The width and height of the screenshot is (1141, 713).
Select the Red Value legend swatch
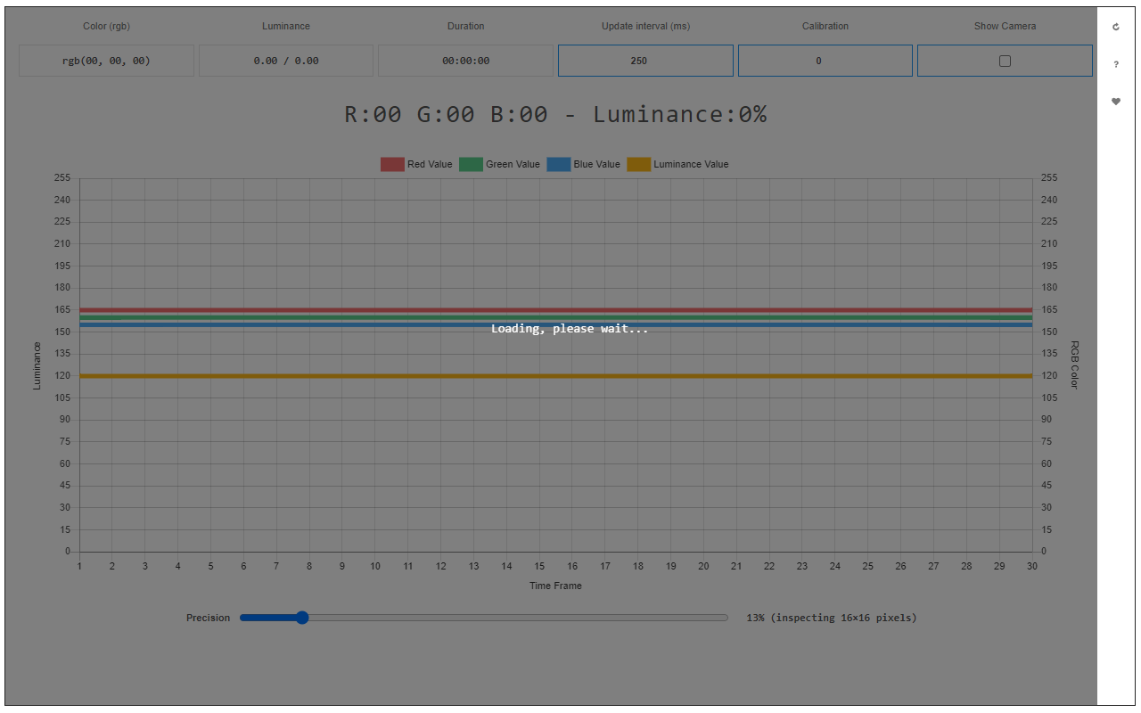[x=392, y=164]
